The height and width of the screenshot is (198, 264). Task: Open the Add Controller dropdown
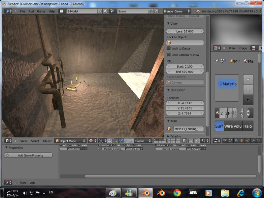pos(134,149)
